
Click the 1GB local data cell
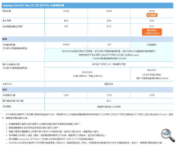[109, 44]
